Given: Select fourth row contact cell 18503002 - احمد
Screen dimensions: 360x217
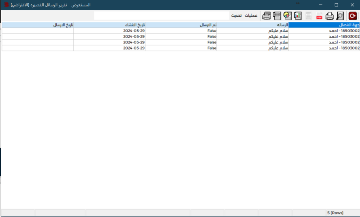Looking at the screenshot, I should (x=324, y=48).
